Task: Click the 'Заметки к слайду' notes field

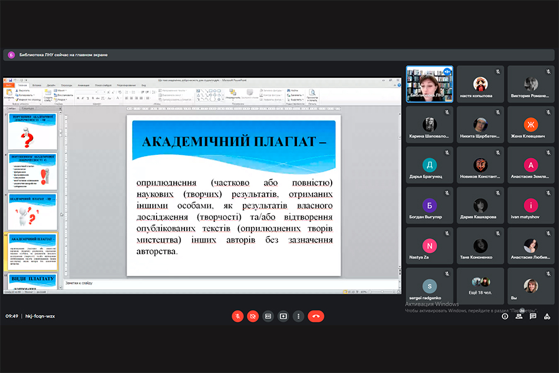Action: (230, 283)
